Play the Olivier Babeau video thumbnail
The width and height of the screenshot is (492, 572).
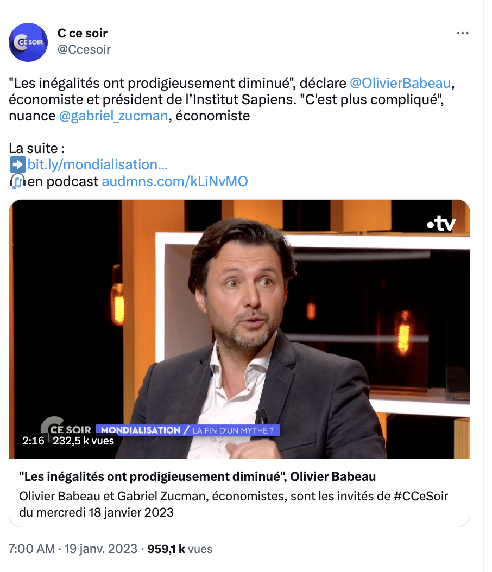[x=239, y=329]
